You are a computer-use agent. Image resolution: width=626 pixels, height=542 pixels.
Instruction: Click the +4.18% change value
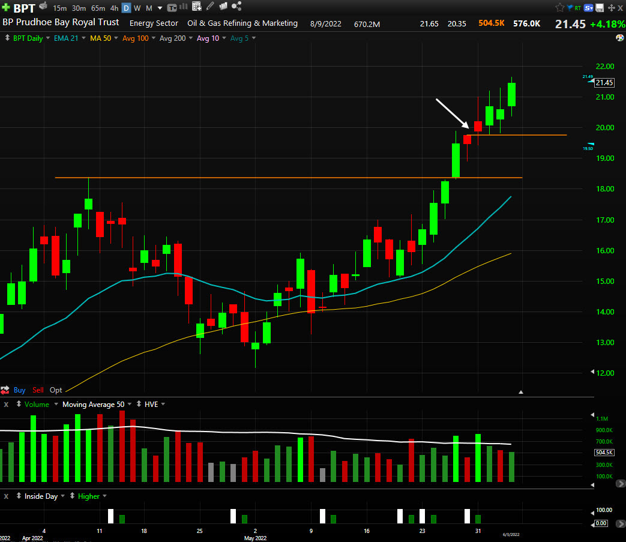pyautogui.click(x=607, y=25)
